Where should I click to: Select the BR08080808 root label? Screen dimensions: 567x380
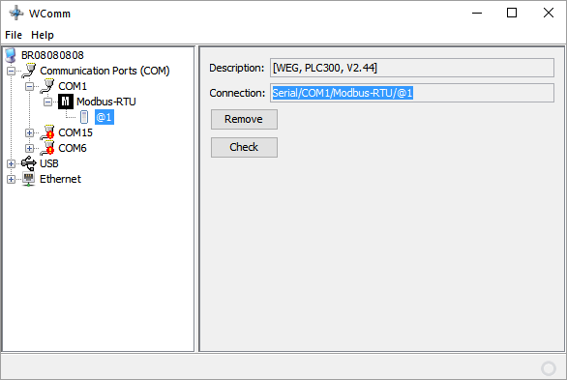pyautogui.click(x=52, y=55)
